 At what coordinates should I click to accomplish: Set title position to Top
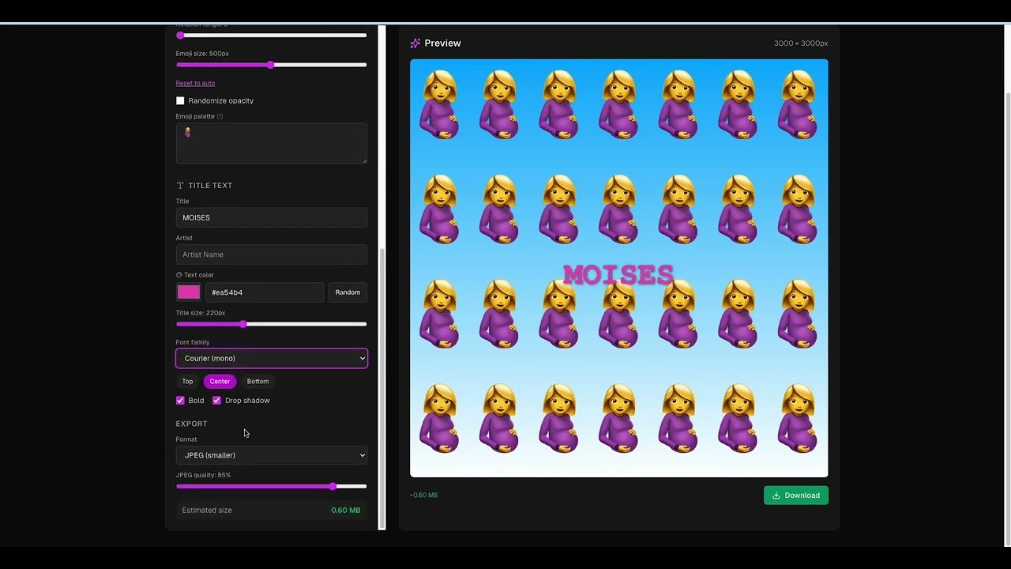(x=187, y=382)
